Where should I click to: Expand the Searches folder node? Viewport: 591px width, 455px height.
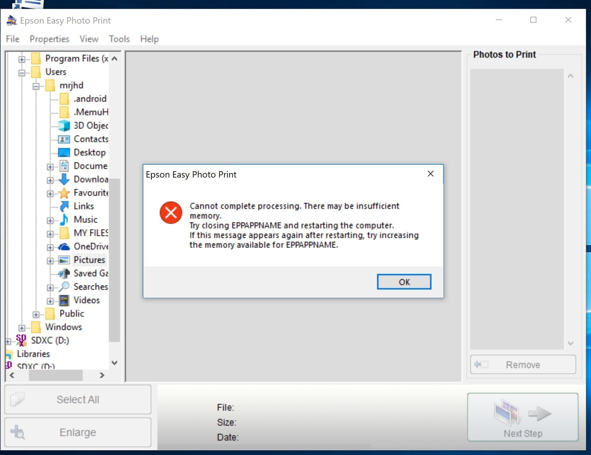pos(50,288)
